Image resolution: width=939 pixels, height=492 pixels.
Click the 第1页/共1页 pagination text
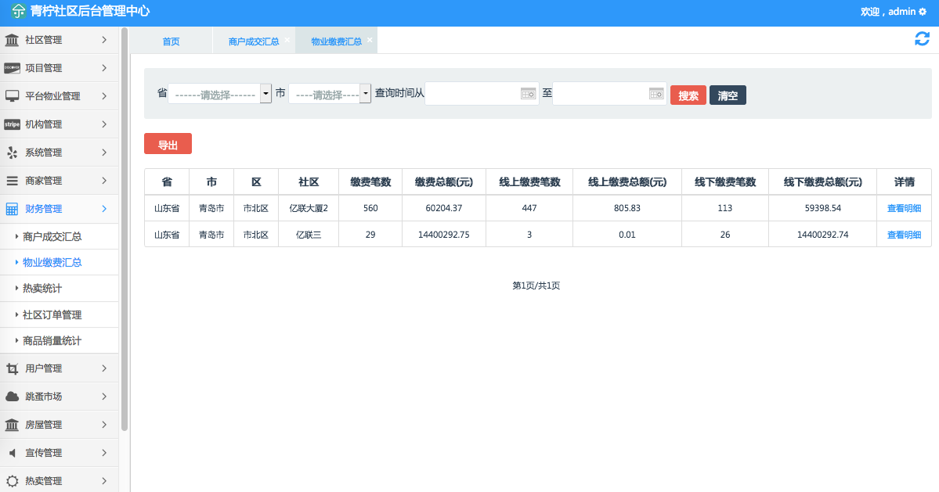536,286
